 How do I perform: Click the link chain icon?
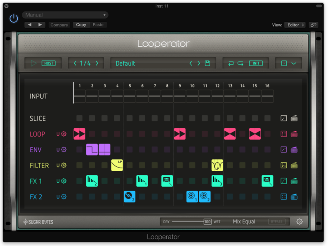[313, 25]
